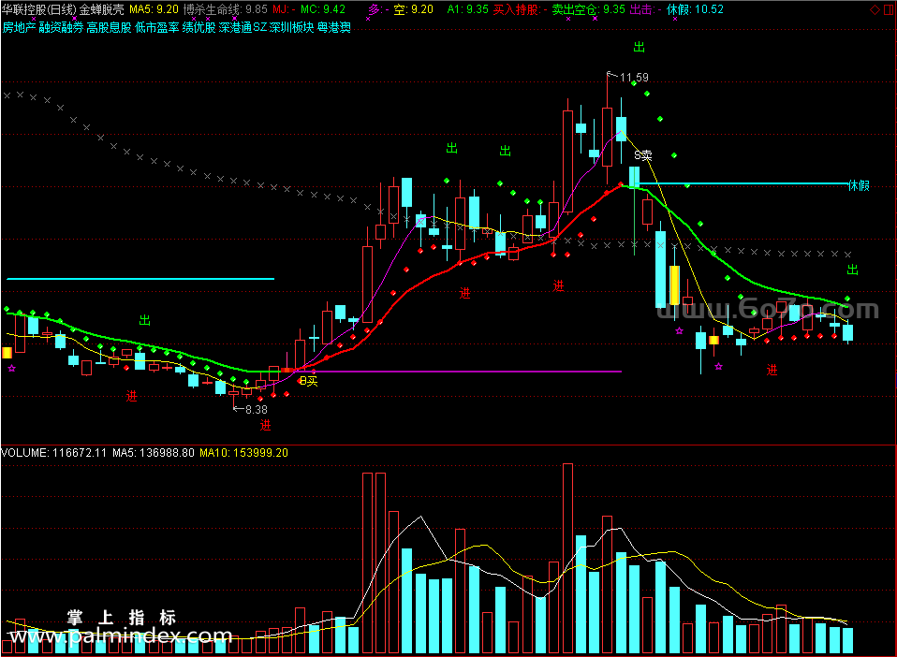The width and height of the screenshot is (897, 657).
Task: Click the 卖出空仓: 9.35 readout
Action: point(588,9)
